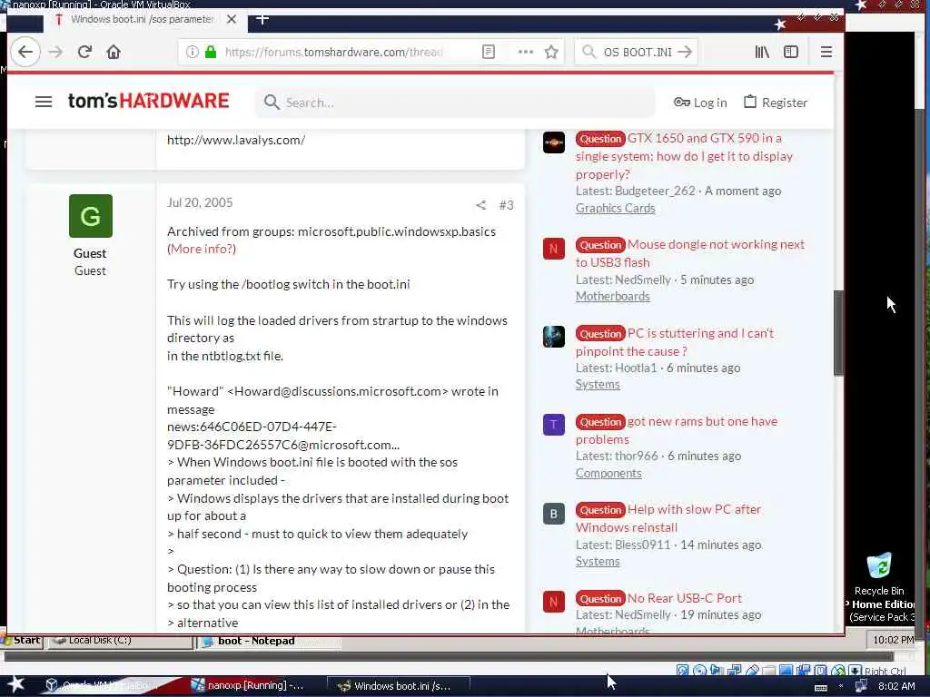Click the browser forward arrow
The width and height of the screenshot is (930, 697).
point(55,52)
